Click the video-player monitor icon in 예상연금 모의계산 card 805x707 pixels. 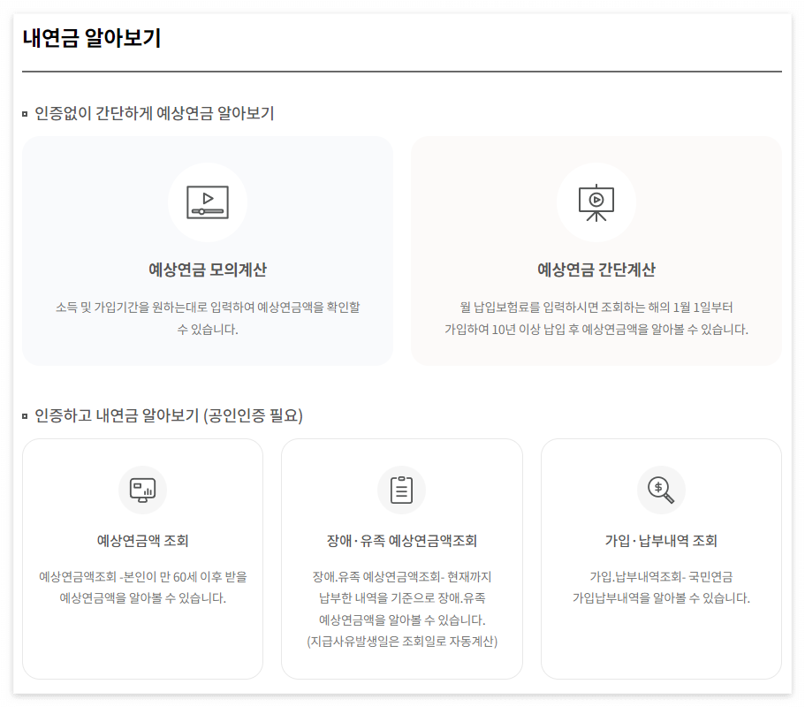(208, 201)
